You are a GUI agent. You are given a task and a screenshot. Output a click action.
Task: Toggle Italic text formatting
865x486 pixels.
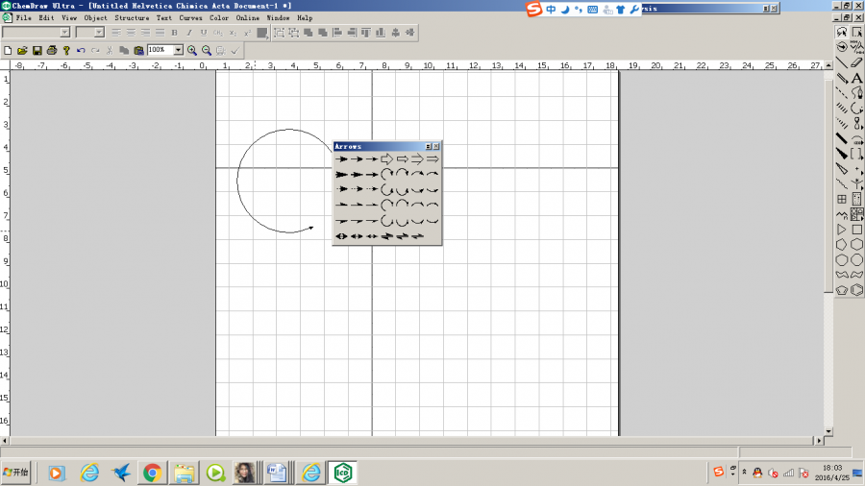pyautogui.click(x=188, y=33)
